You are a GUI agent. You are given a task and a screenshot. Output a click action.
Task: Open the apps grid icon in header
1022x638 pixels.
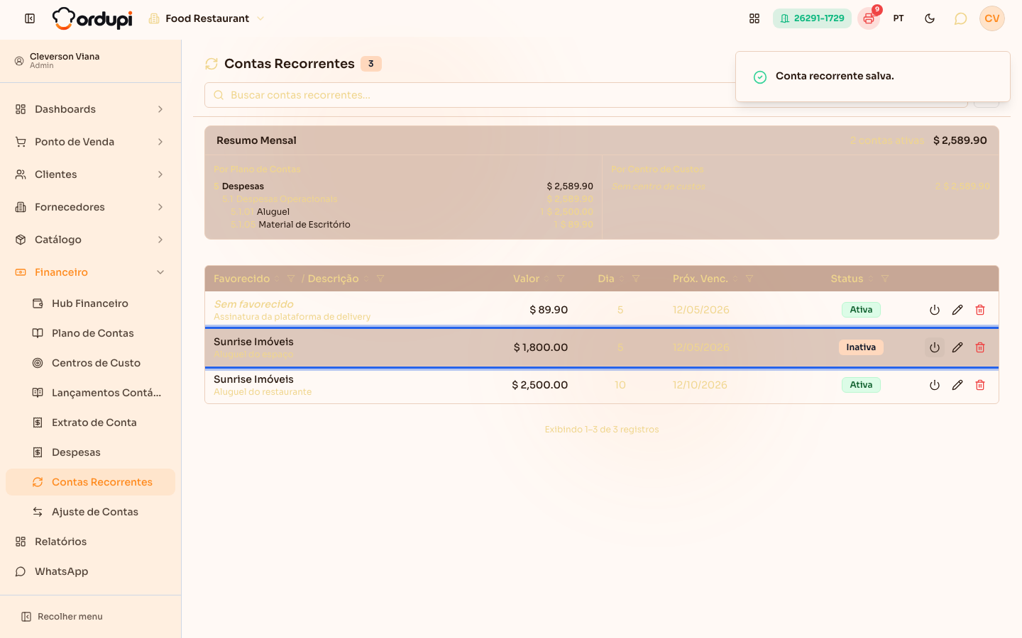(x=754, y=18)
